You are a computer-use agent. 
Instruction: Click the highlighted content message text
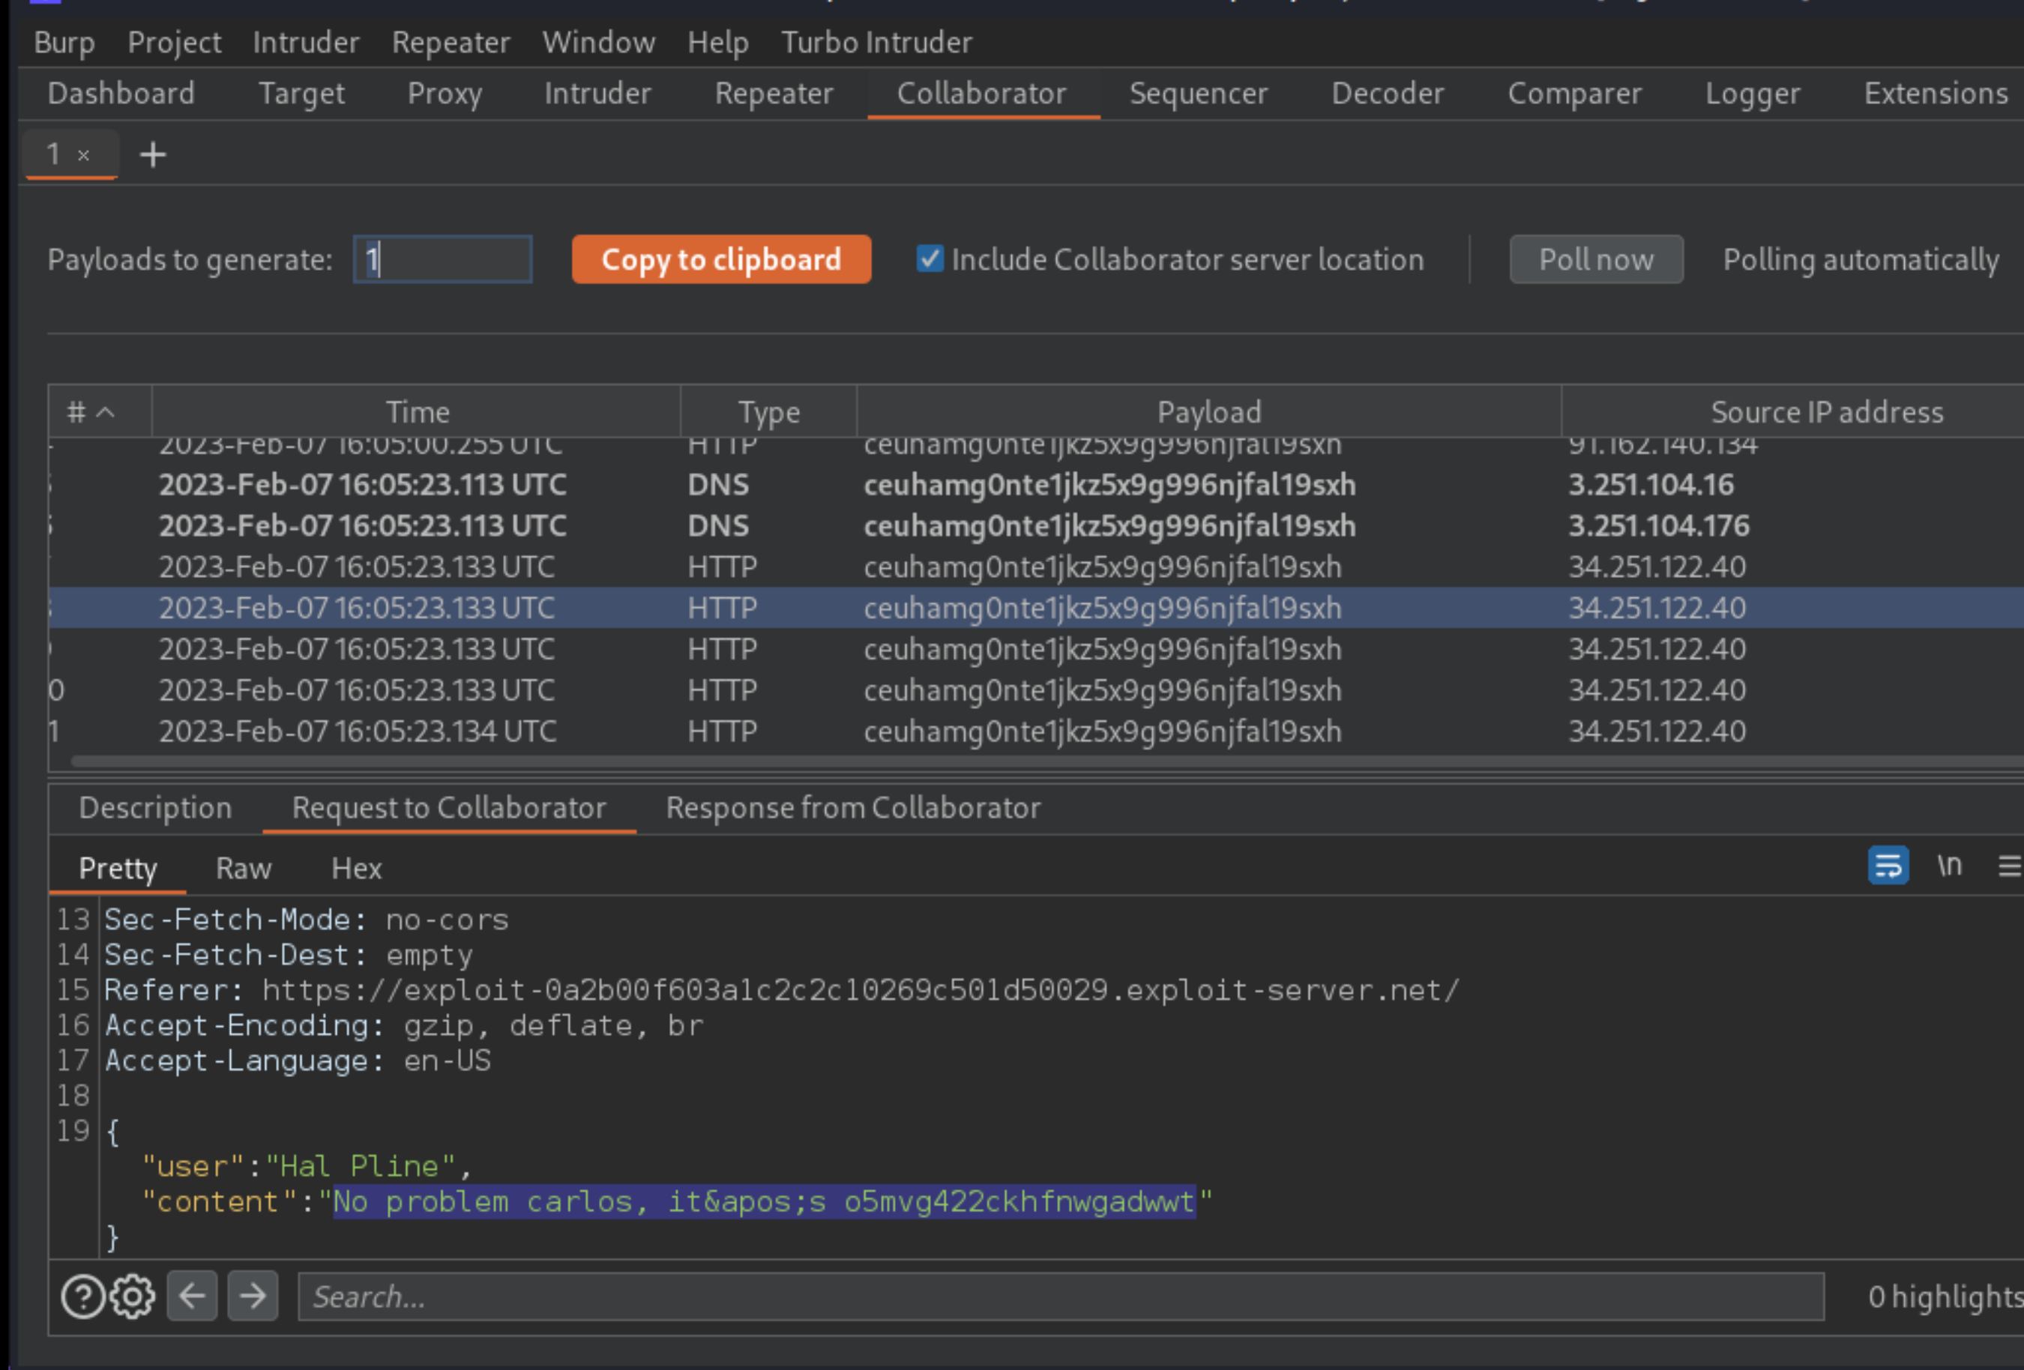[x=764, y=1202]
